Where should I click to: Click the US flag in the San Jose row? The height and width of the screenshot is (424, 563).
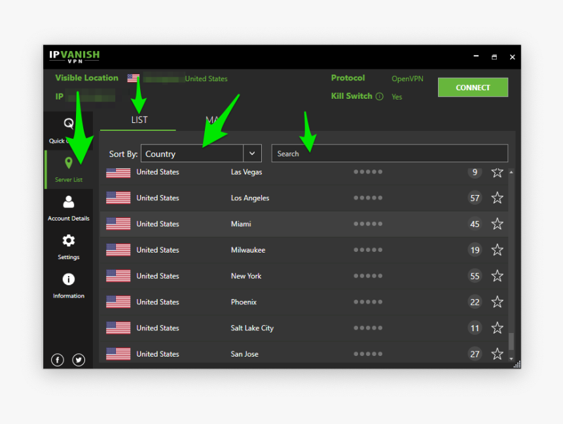[118, 354]
